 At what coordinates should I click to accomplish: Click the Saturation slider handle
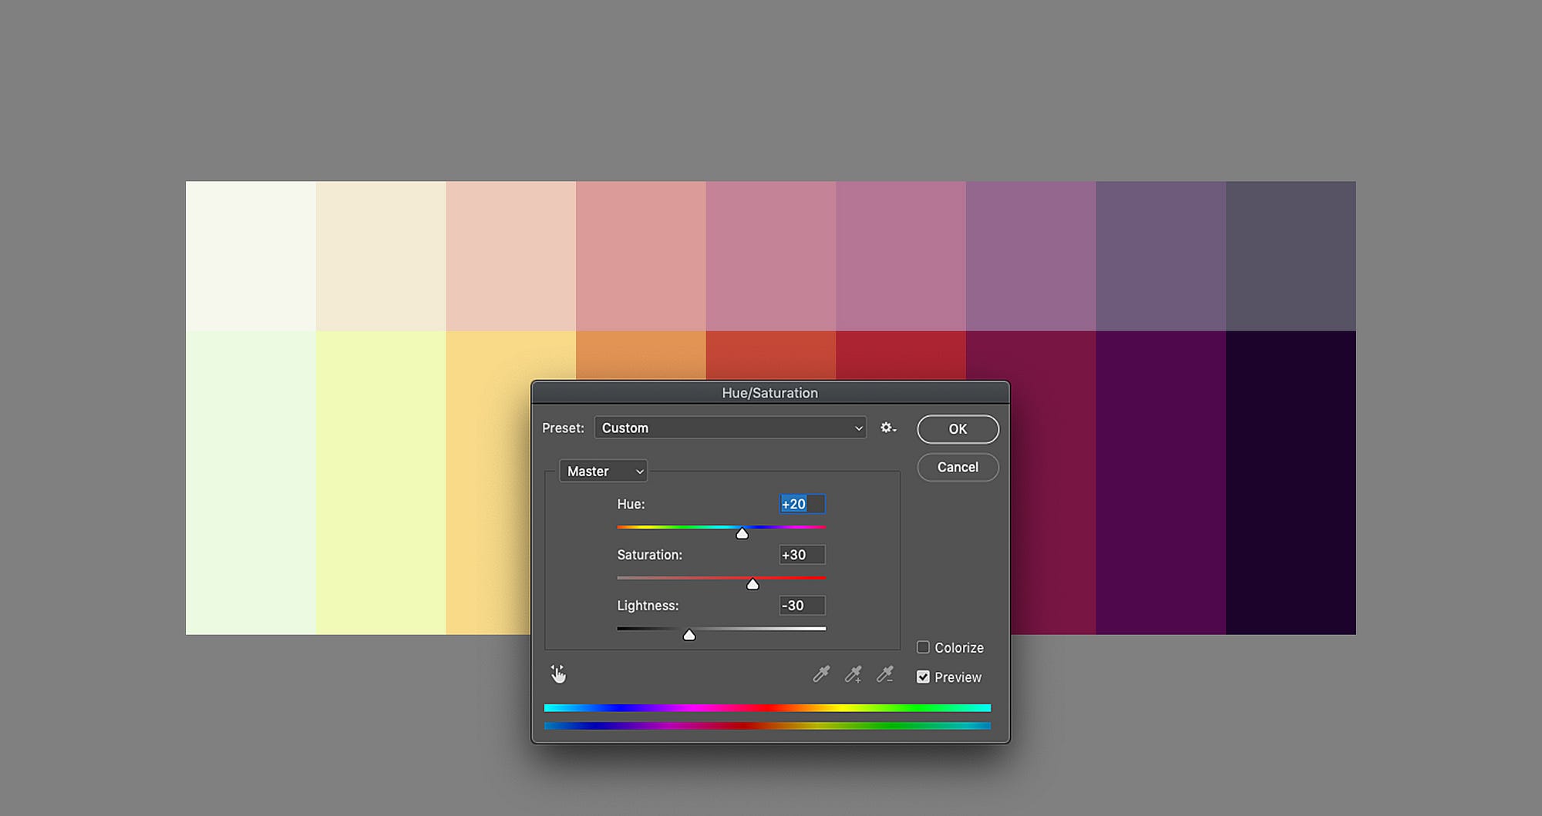tap(752, 584)
